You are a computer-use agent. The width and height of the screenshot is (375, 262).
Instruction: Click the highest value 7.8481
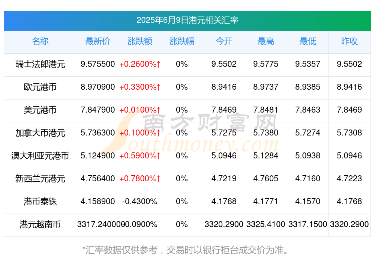266,110
